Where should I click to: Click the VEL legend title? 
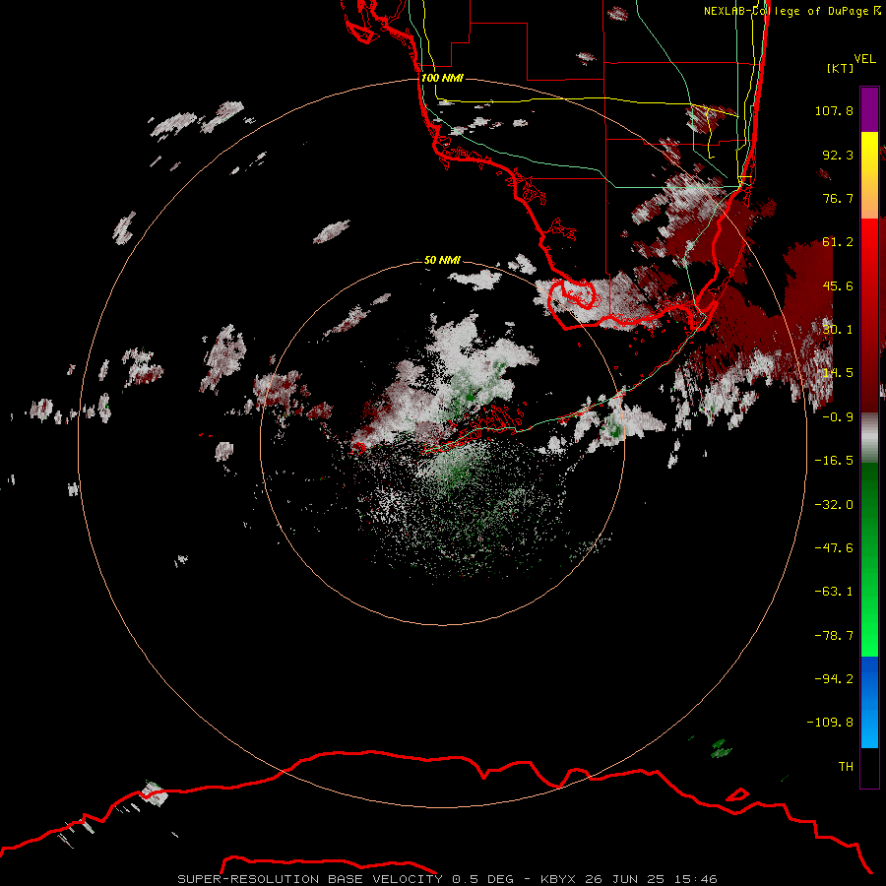tap(864, 58)
